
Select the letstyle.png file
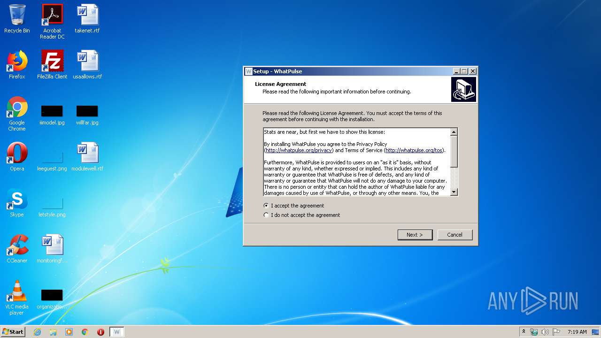[52, 206]
